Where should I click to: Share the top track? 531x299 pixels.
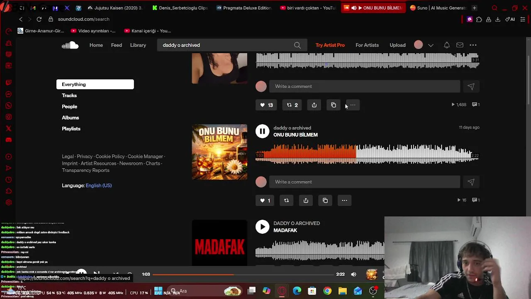click(x=314, y=105)
